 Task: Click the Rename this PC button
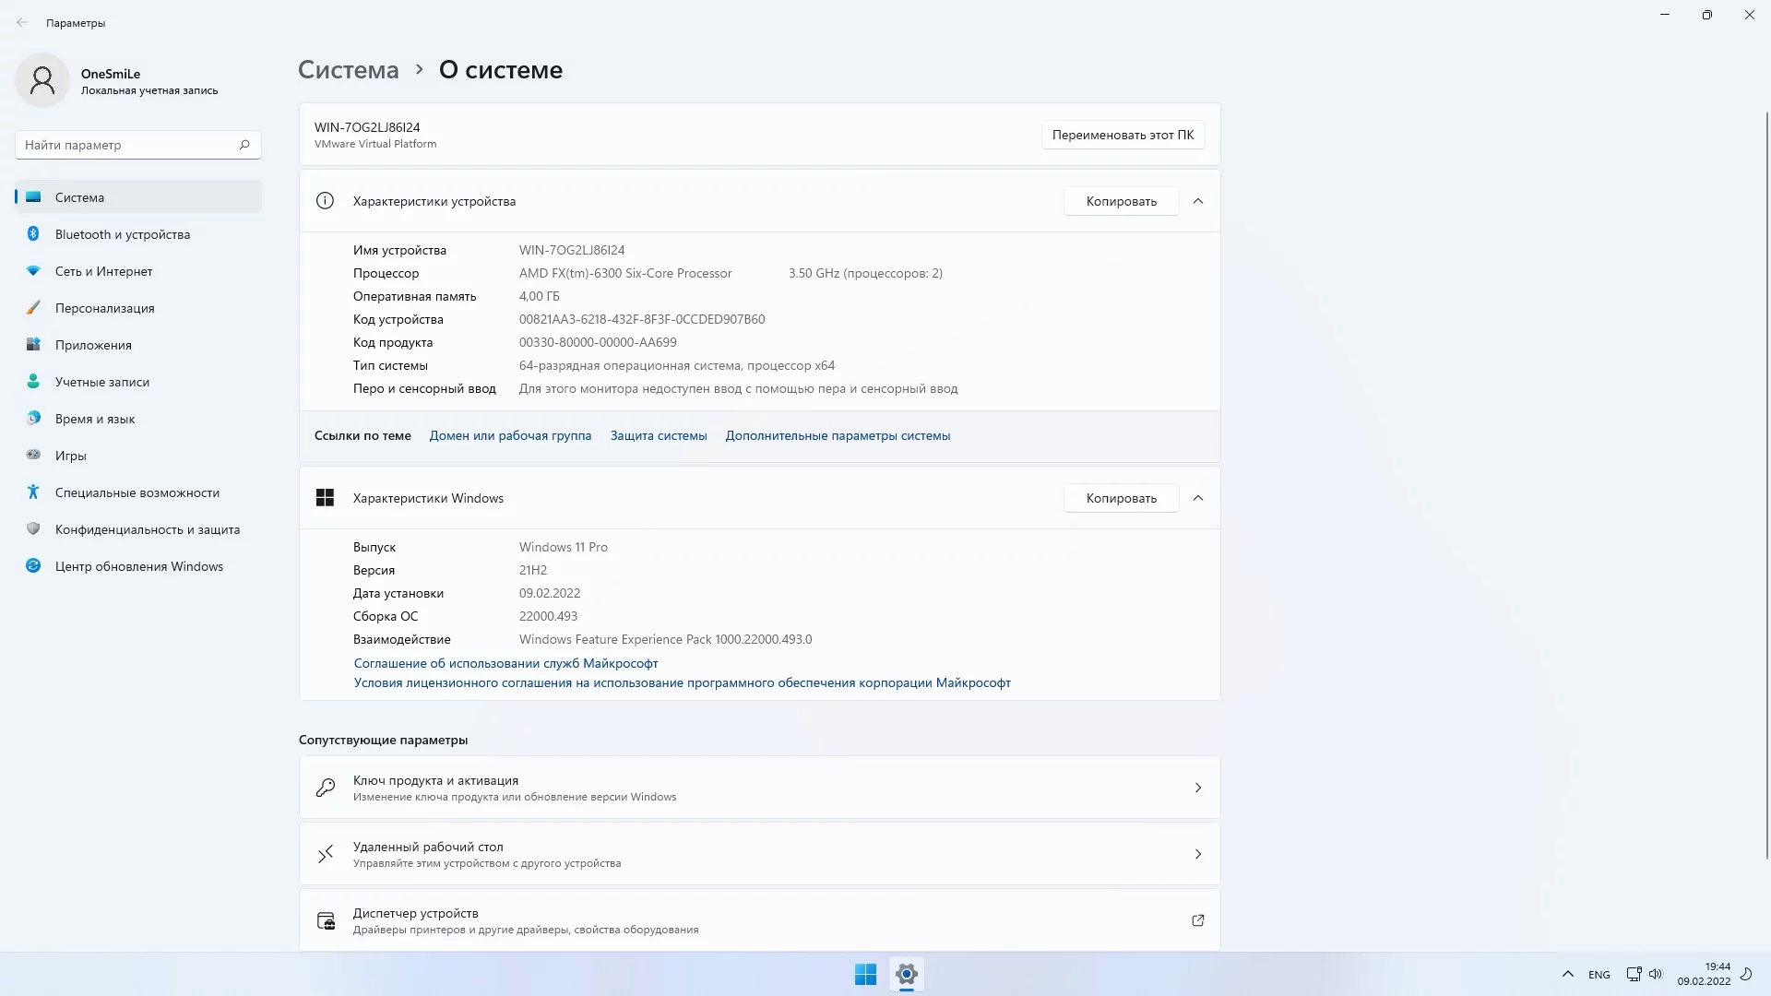point(1122,135)
